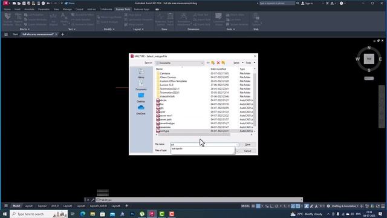
Task: Select the Custom Office Templates folder
Action: [x=174, y=81]
